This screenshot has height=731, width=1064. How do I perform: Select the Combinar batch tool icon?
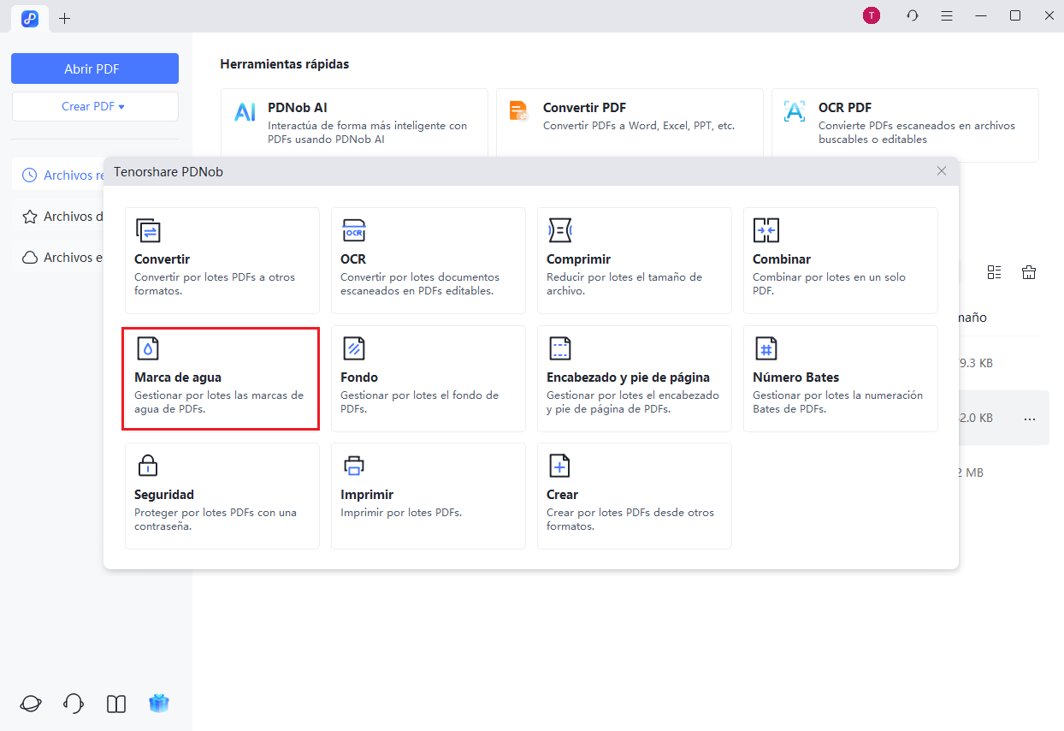coord(765,230)
